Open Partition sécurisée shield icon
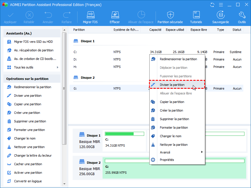Screen dimensions: 251x188 point(170,15)
